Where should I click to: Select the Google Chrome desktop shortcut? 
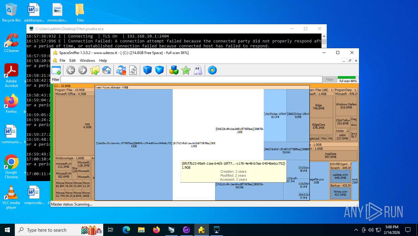pyautogui.click(x=11, y=167)
